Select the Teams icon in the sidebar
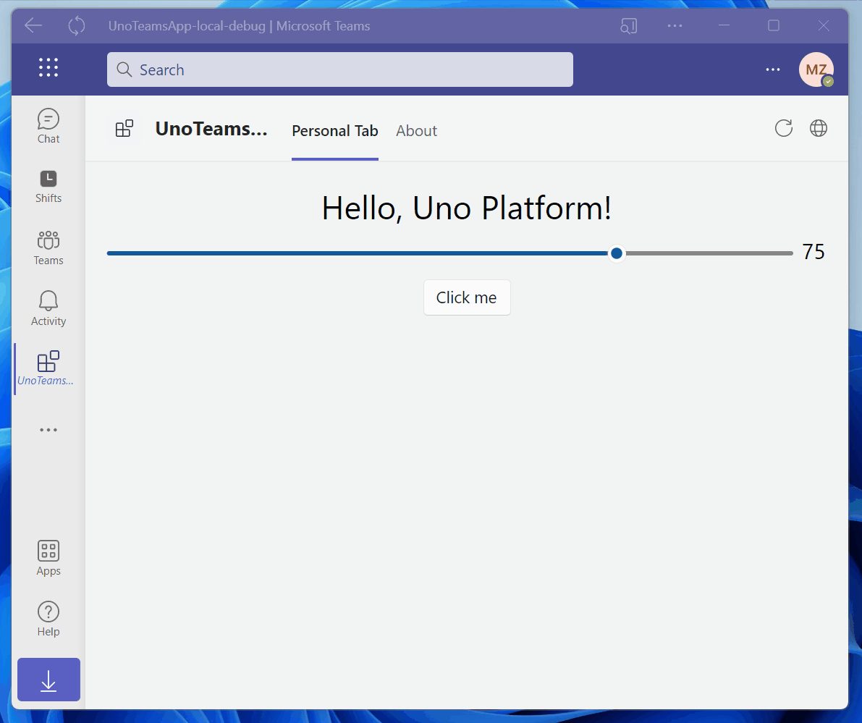The image size is (862, 723). coord(48,246)
